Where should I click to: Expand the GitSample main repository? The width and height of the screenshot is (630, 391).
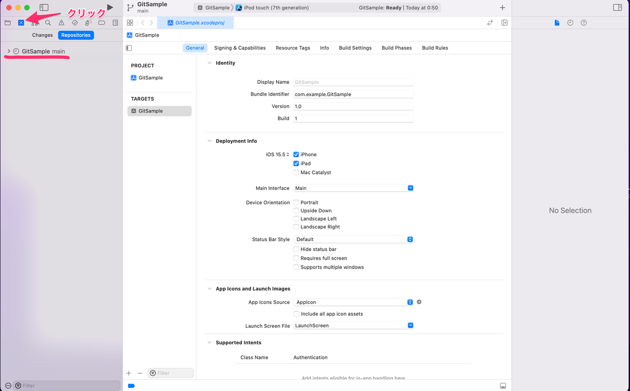(x=9, y=52)
